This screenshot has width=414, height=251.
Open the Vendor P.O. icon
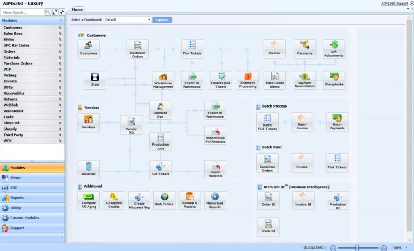131,125
